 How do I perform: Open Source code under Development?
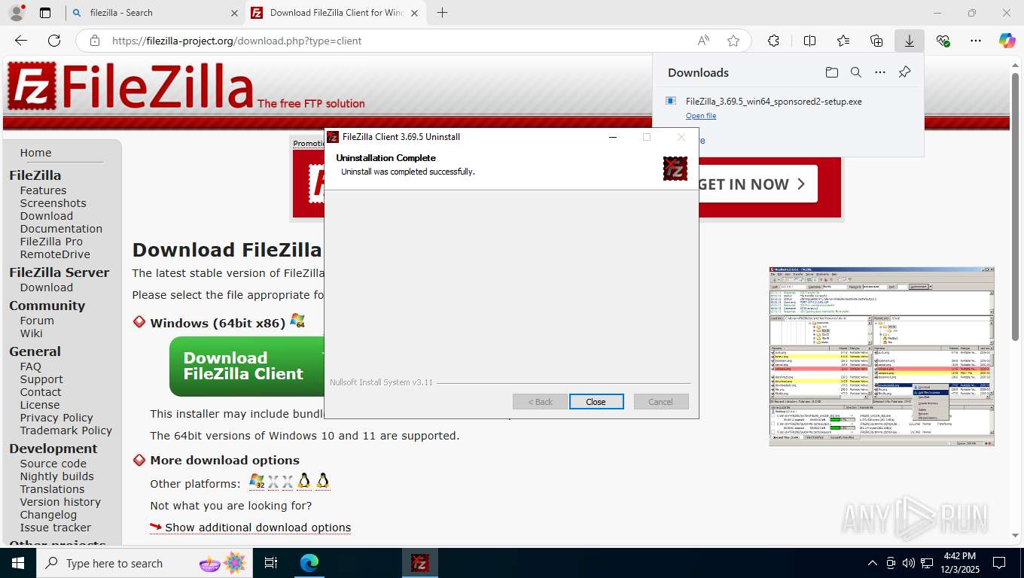click(53, 464)
